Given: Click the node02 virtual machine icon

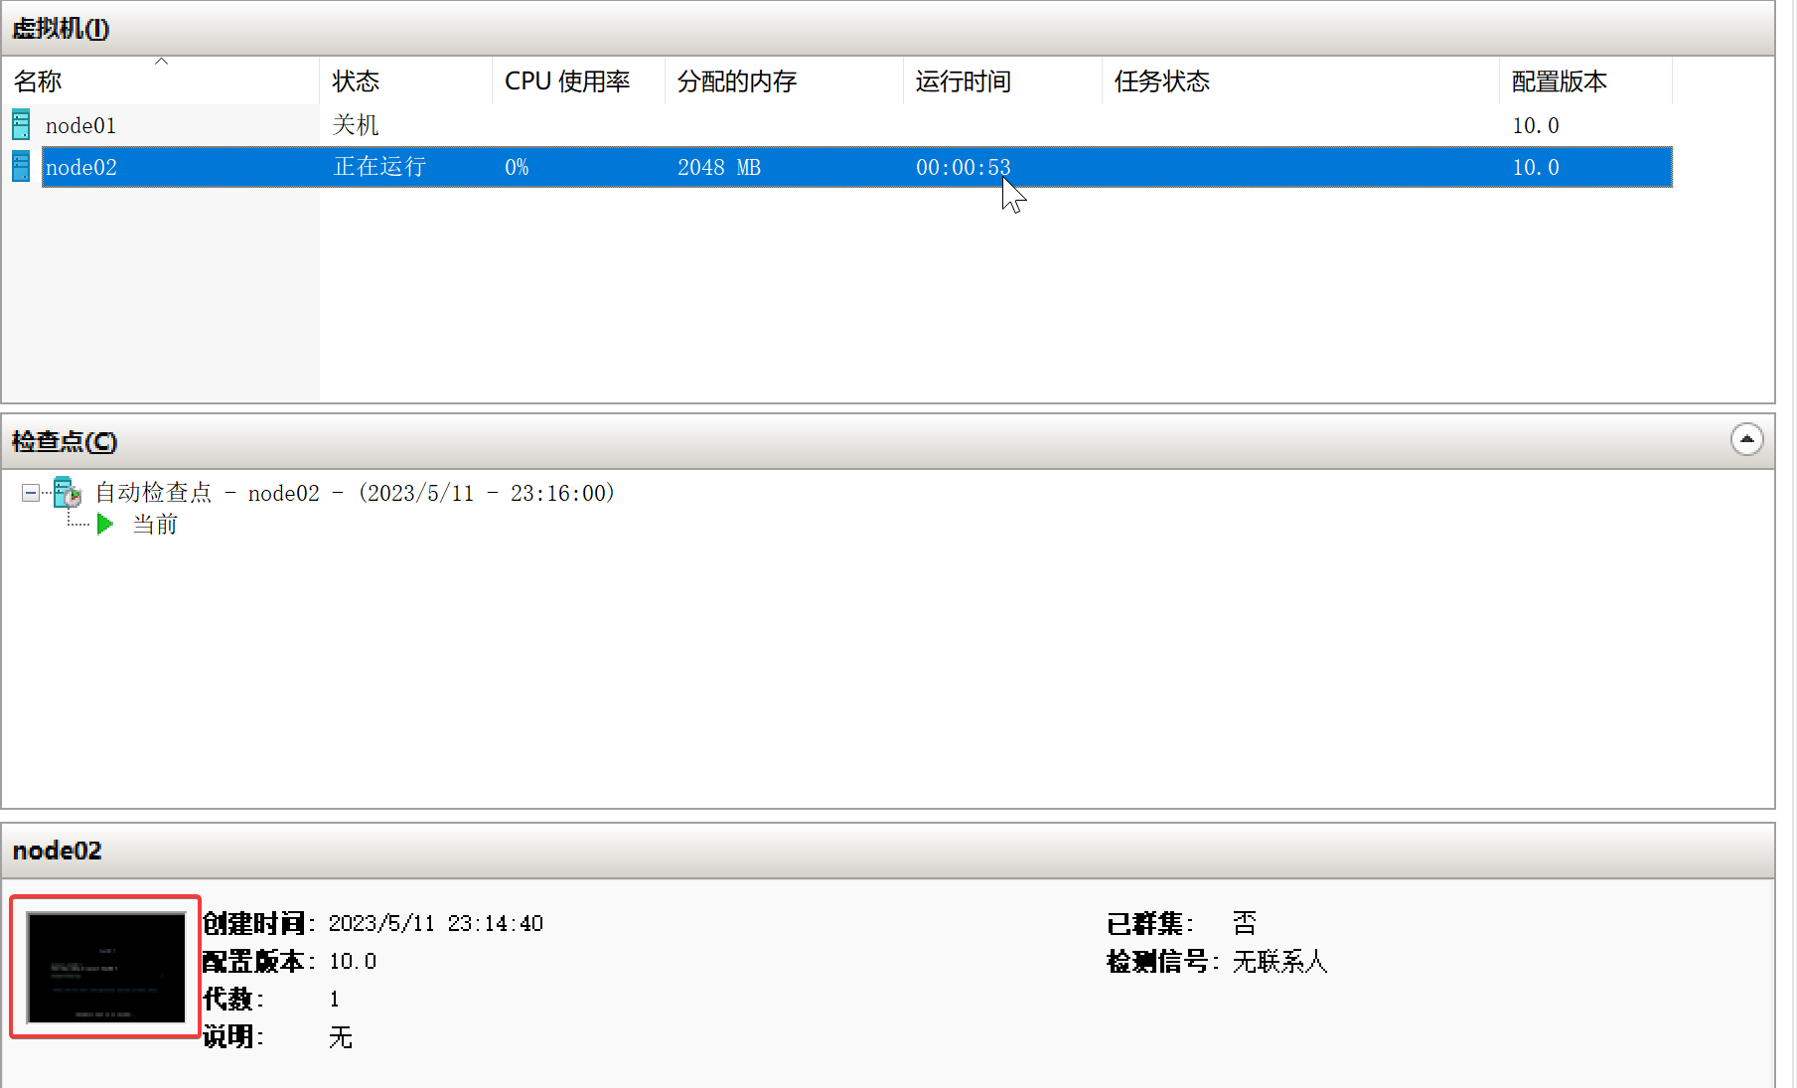Looking at the screenshot, I should (x=20, y=167).
